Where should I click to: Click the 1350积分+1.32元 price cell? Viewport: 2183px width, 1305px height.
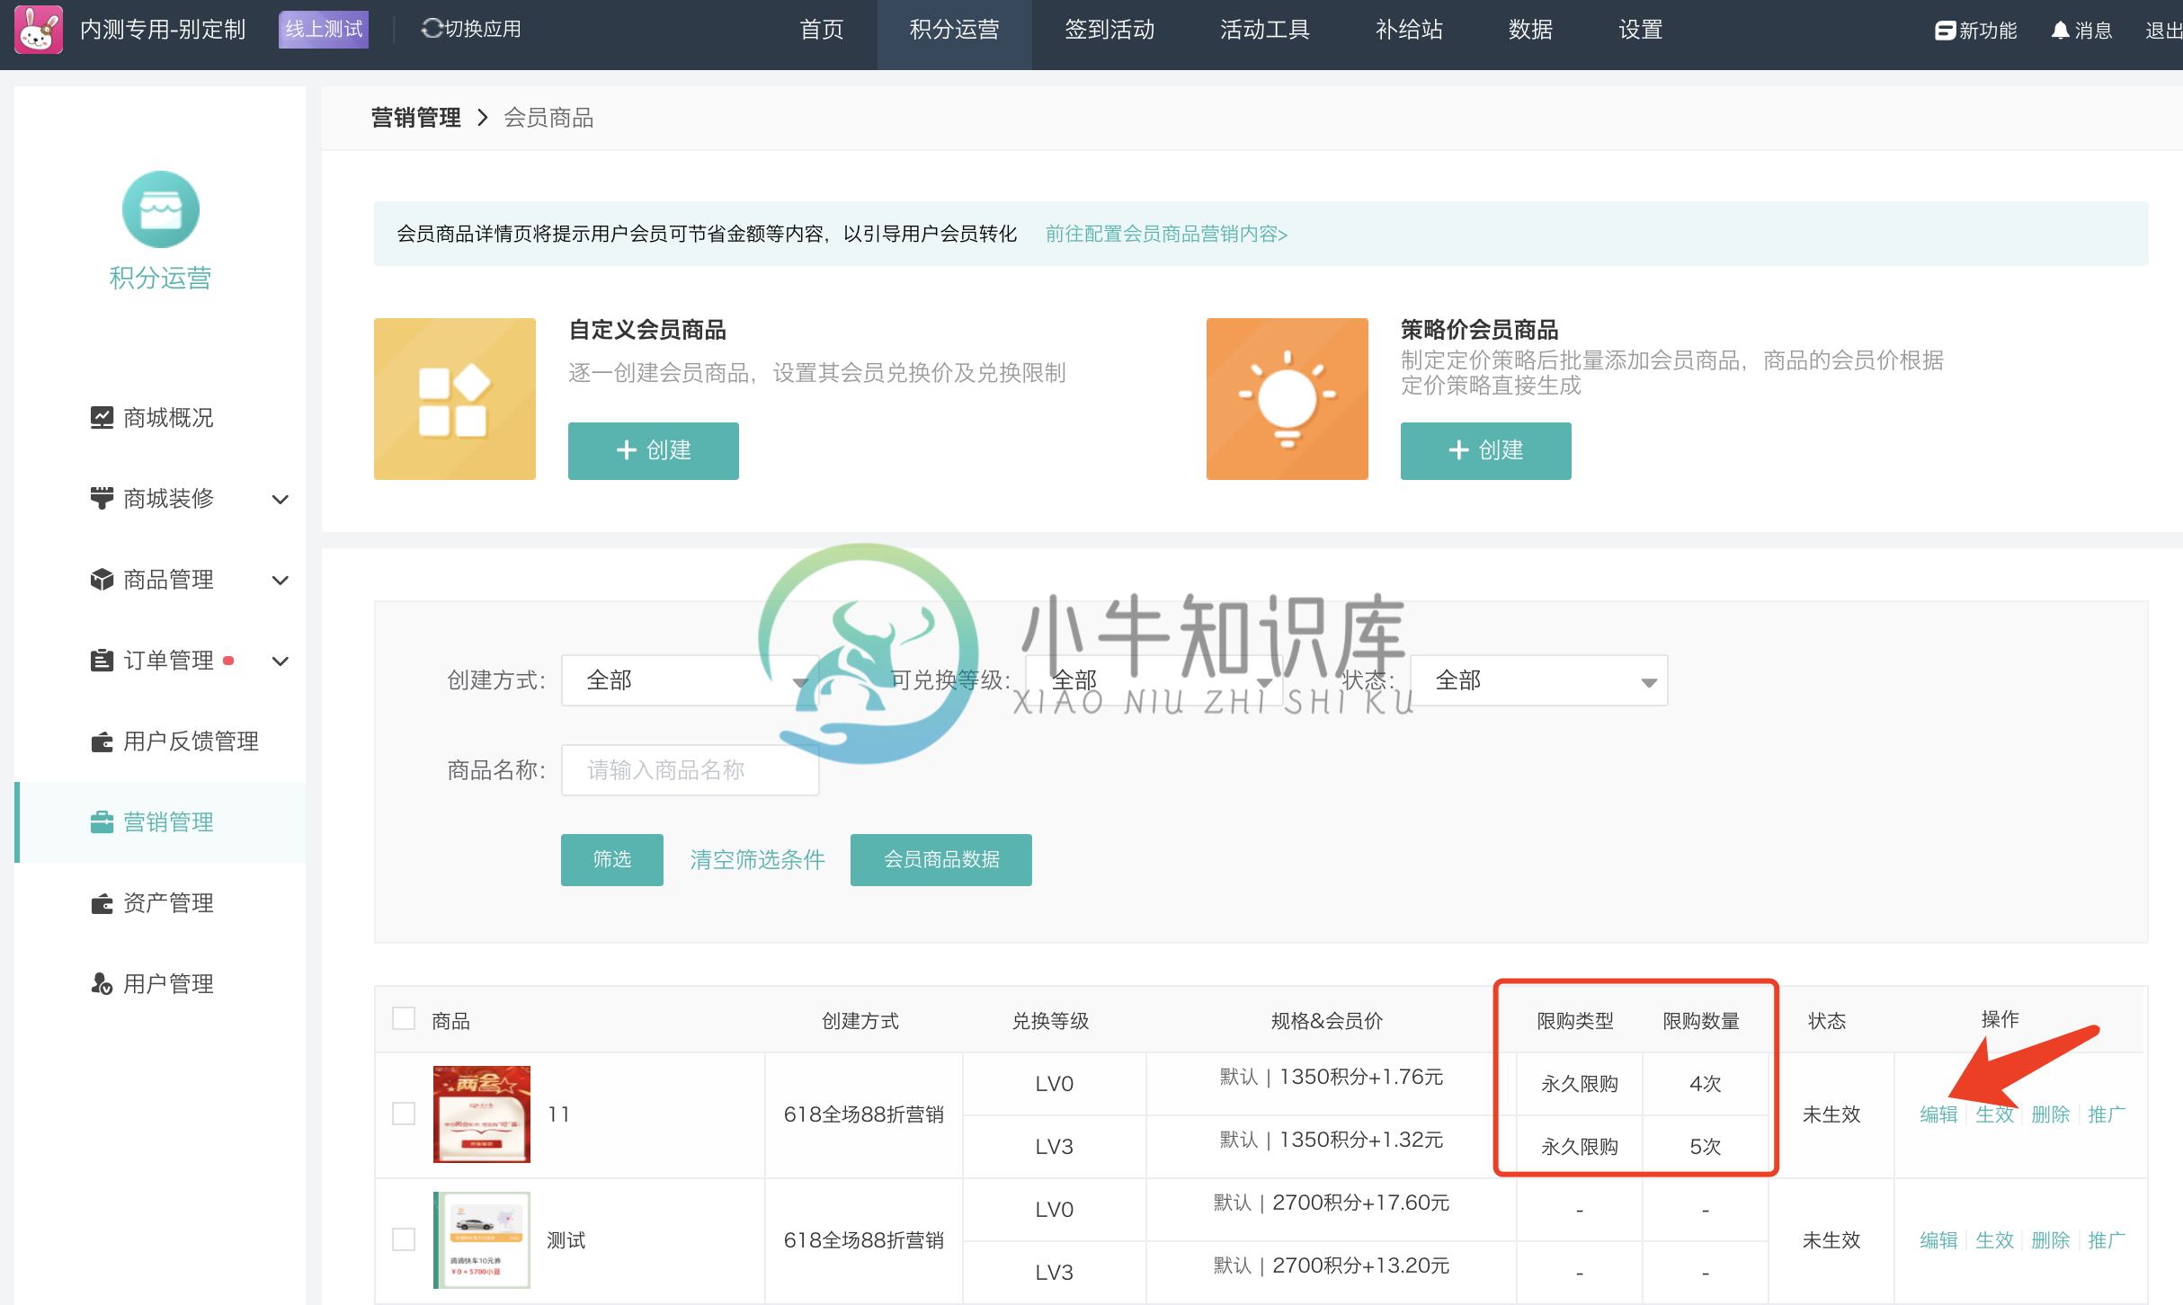coord(1331,1140)
